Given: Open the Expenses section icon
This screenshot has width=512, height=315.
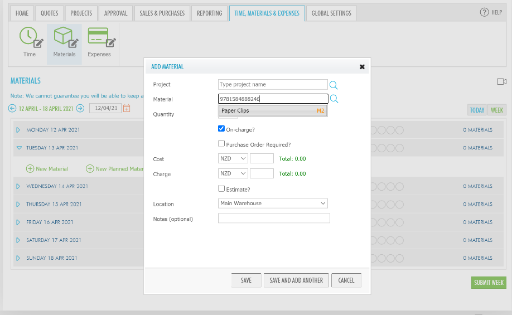Looking at the screenshot, I should pyautogui.click(x=102, y=37).
